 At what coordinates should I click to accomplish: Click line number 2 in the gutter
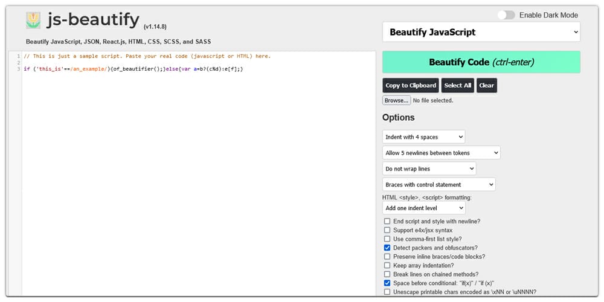19,62
